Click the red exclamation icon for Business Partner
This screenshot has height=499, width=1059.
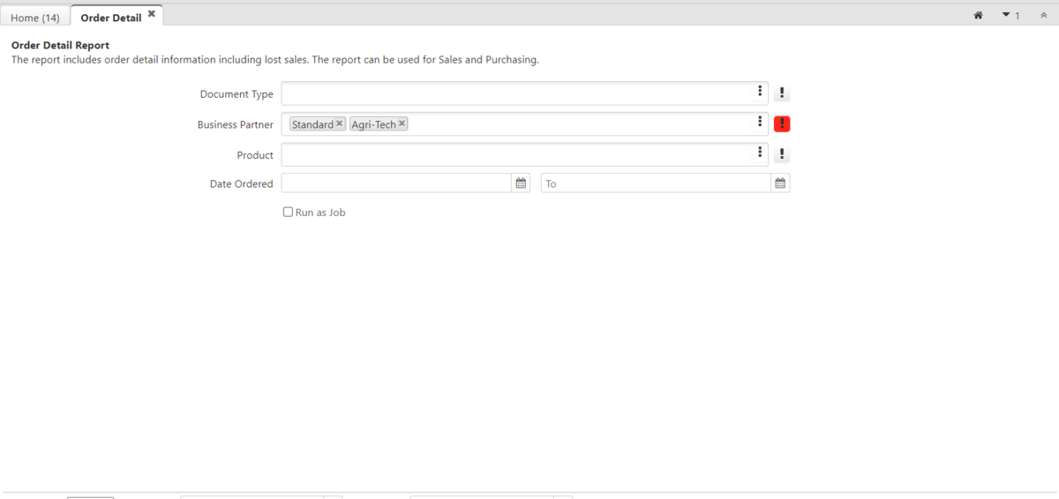pos(782,124)
